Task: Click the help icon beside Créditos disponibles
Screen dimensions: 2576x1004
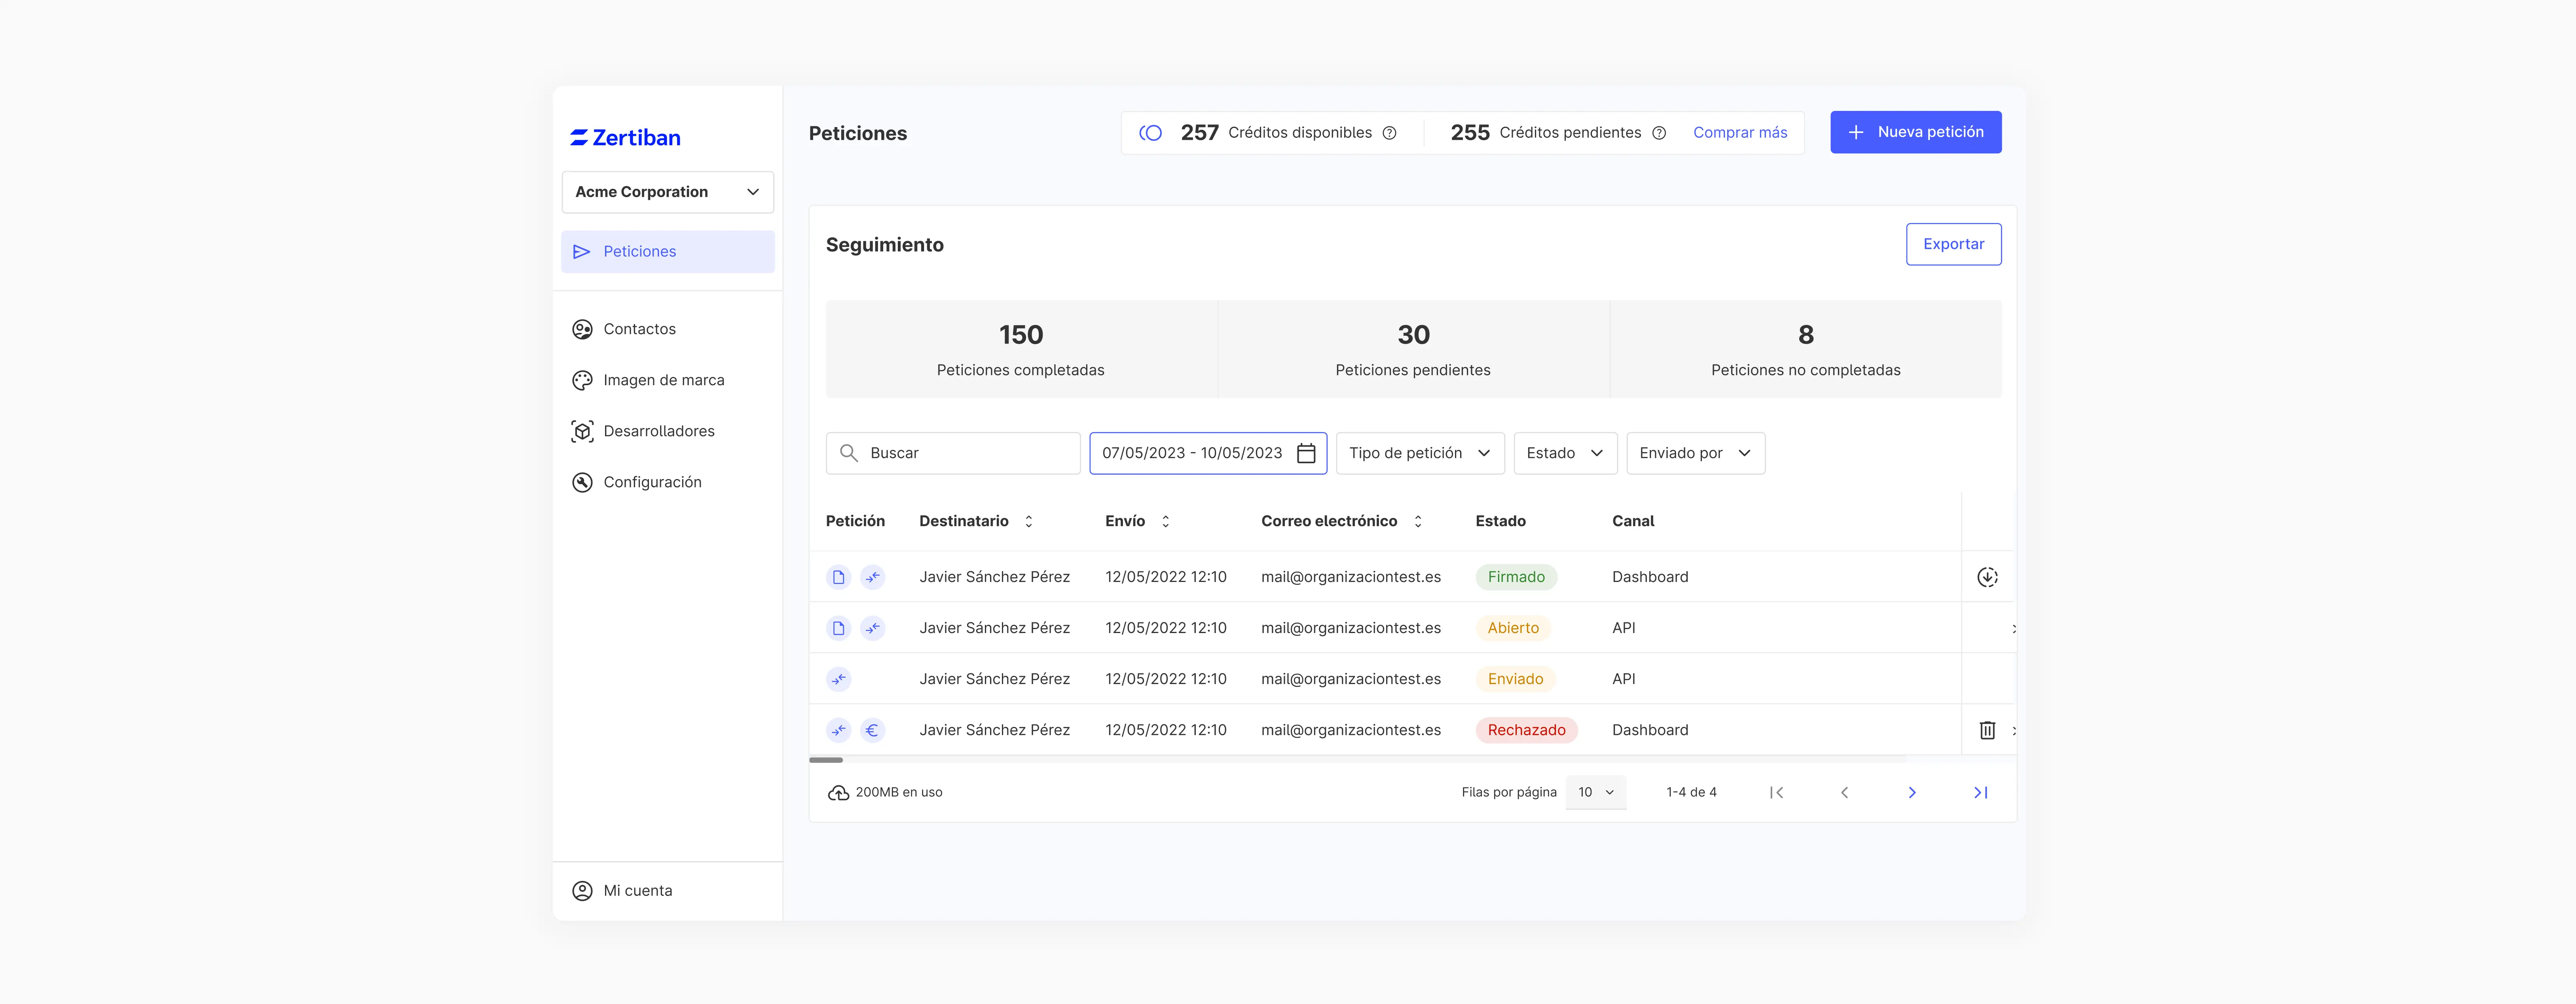Action: [x=1389, y=133]
